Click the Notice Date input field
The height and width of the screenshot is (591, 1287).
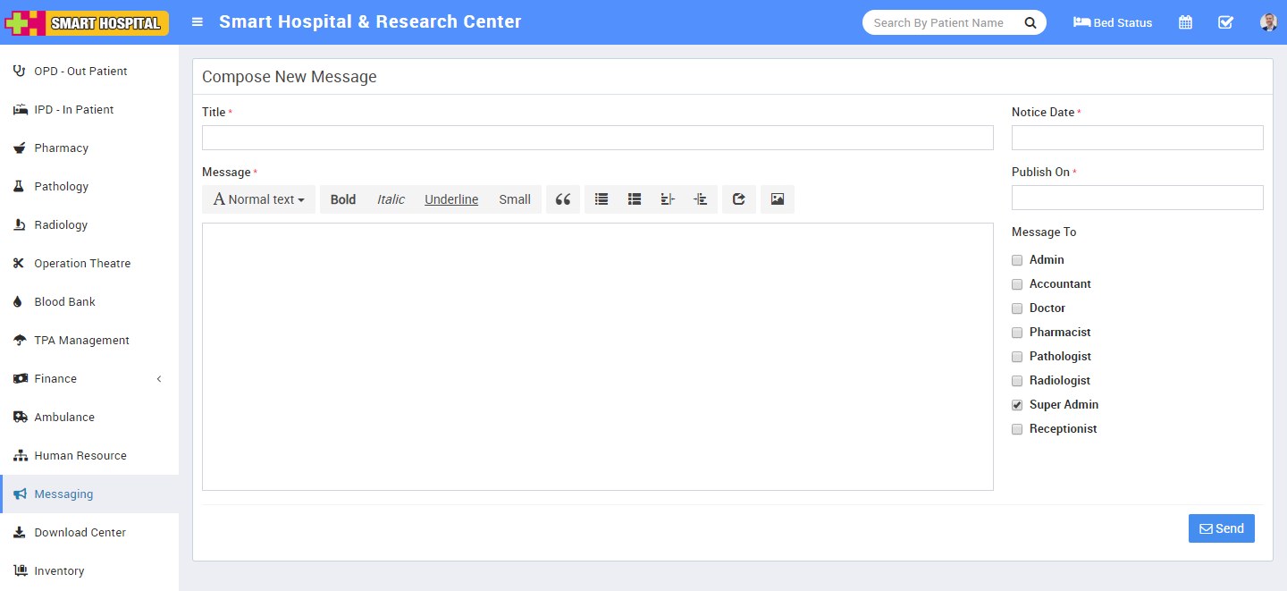(1137, 138)
